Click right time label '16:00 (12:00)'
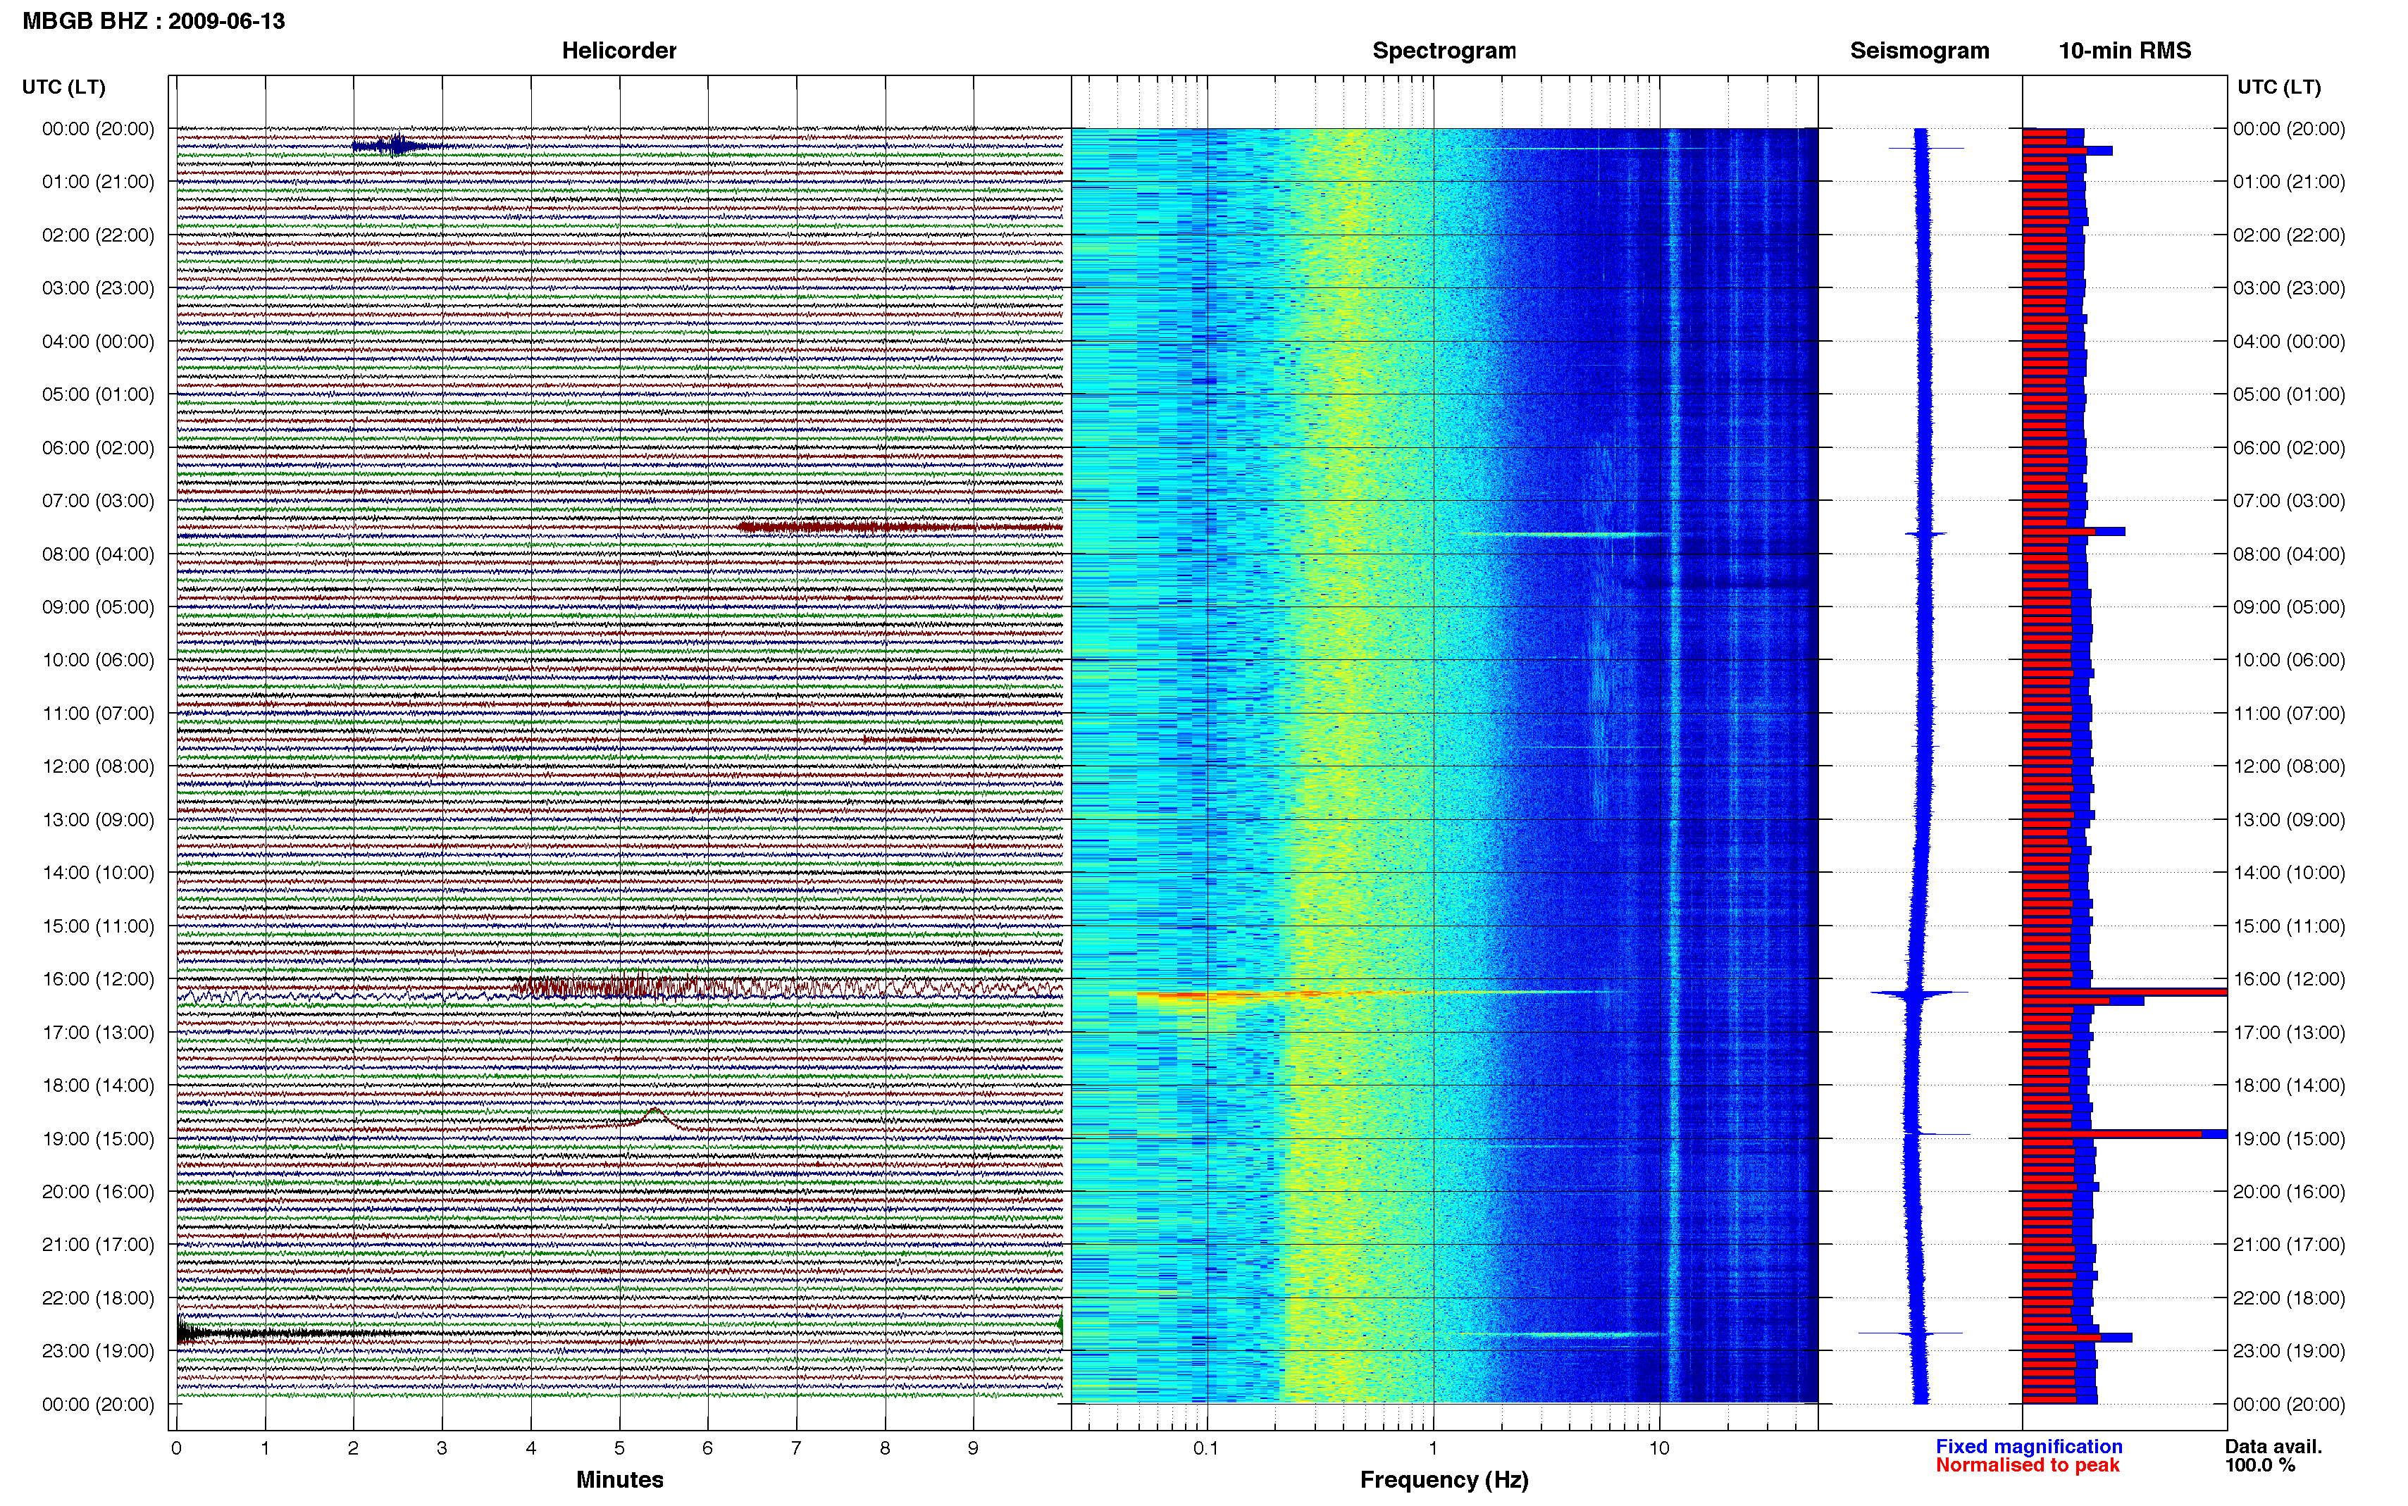 pos(2288,978)
